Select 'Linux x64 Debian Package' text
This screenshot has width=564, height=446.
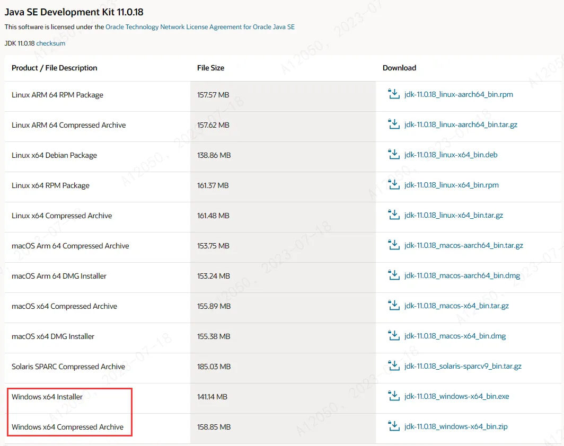pos(54,155)
